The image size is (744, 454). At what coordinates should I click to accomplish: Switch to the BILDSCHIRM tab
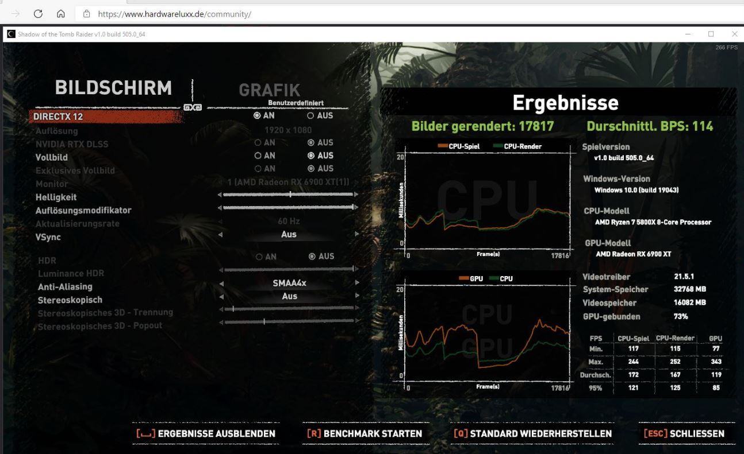[x=113, y=88]
